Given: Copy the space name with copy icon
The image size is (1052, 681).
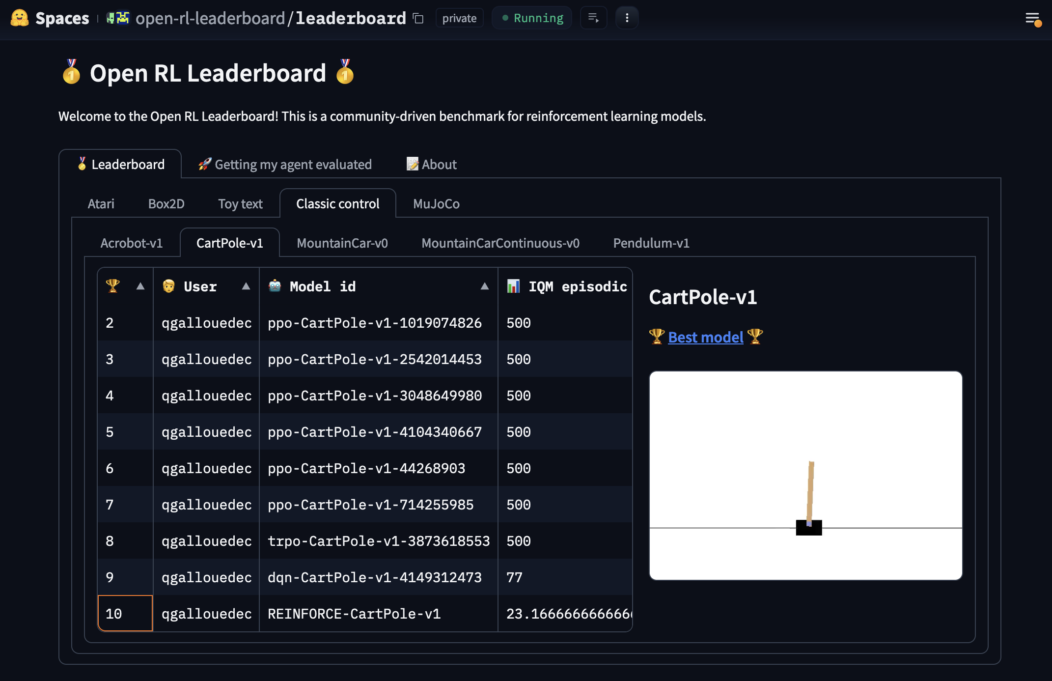Looking at the screenshot, I should click(418, 19).
